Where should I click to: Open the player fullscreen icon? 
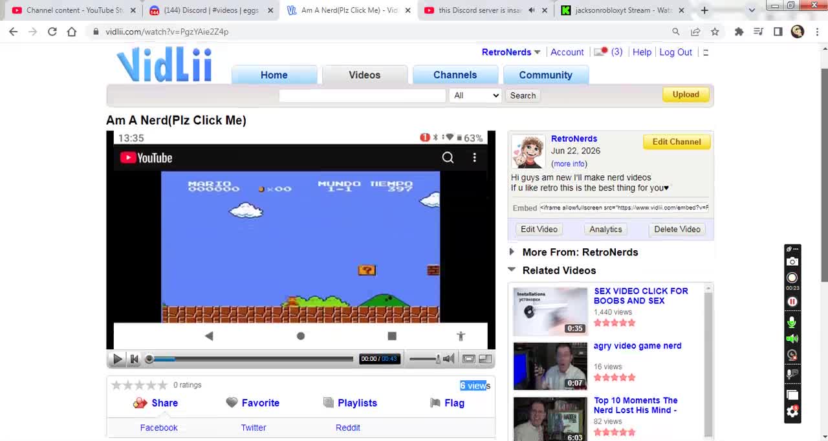pyautogui.click(x=469, y=359)
